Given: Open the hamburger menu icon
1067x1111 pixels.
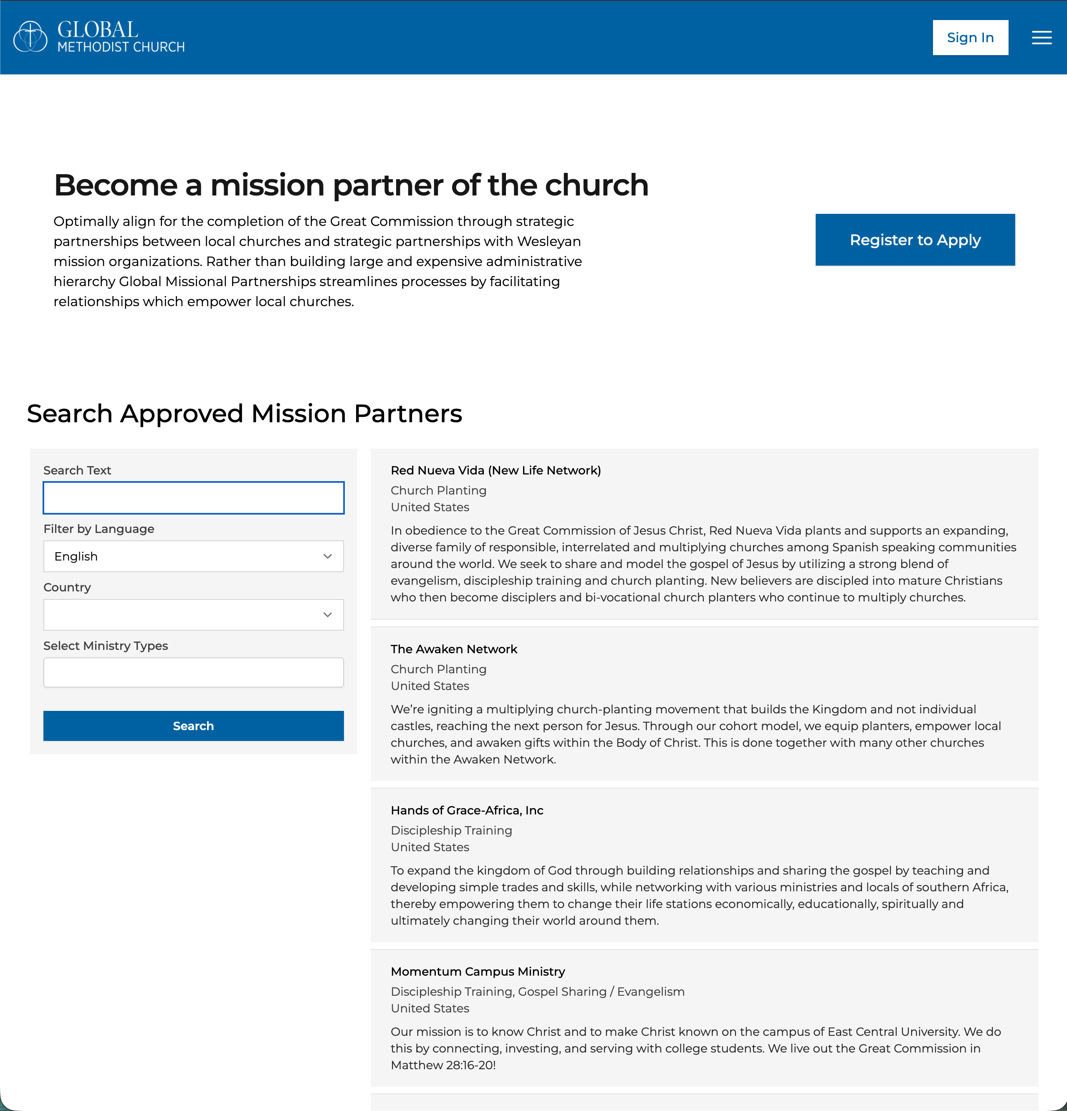Looking at the screenshot, I should click(1042, 38).
